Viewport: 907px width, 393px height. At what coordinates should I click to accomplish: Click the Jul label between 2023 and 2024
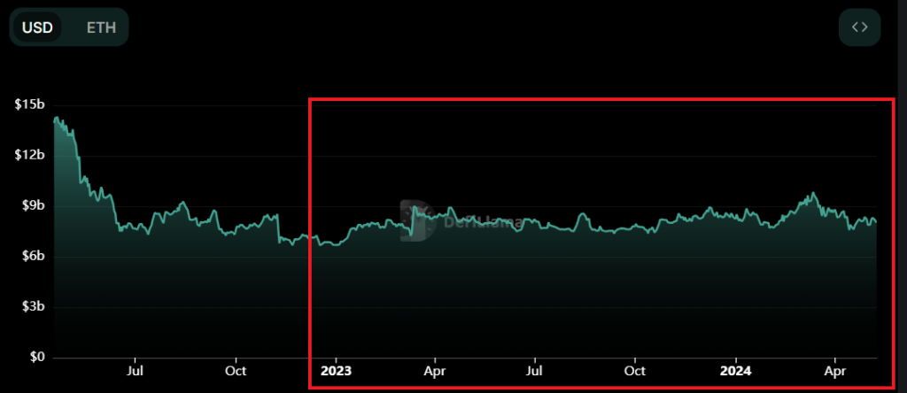click(535, 372)
